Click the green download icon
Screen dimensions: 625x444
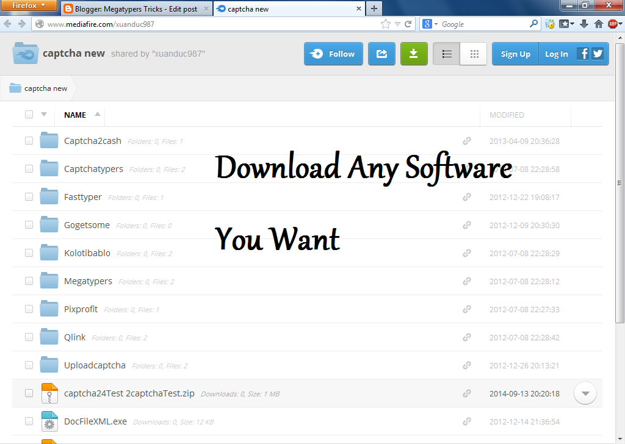point(414,54)
